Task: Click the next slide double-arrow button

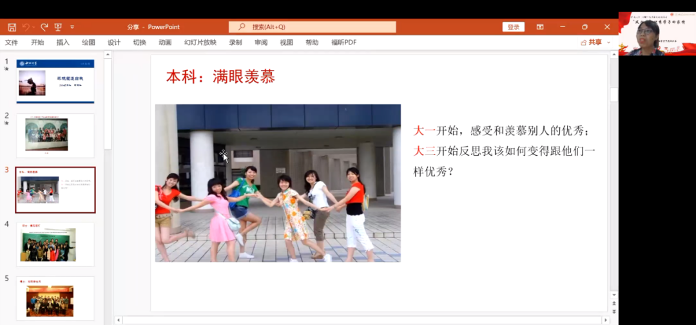Action: coord(614,311)
